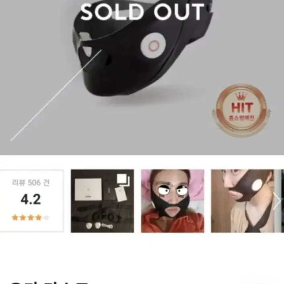
Task: Click the four-star rating row
Action: click(31, 217)
